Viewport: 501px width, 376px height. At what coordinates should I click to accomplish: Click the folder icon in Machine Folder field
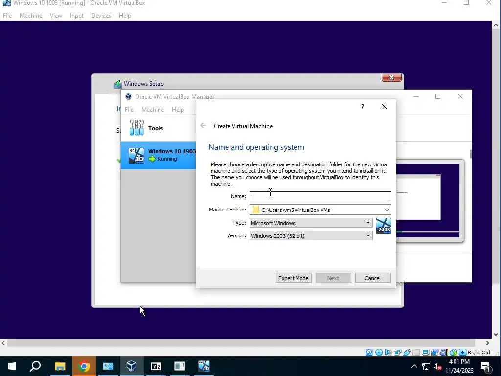click(x=255, y=210)
